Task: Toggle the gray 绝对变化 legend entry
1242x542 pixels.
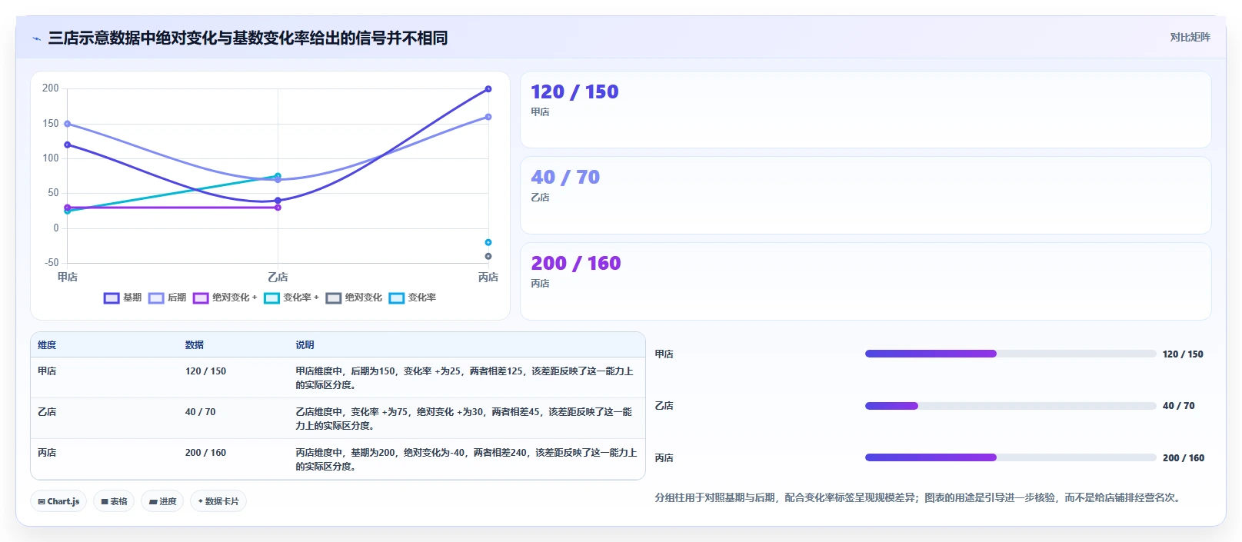Action: [354, 298]
